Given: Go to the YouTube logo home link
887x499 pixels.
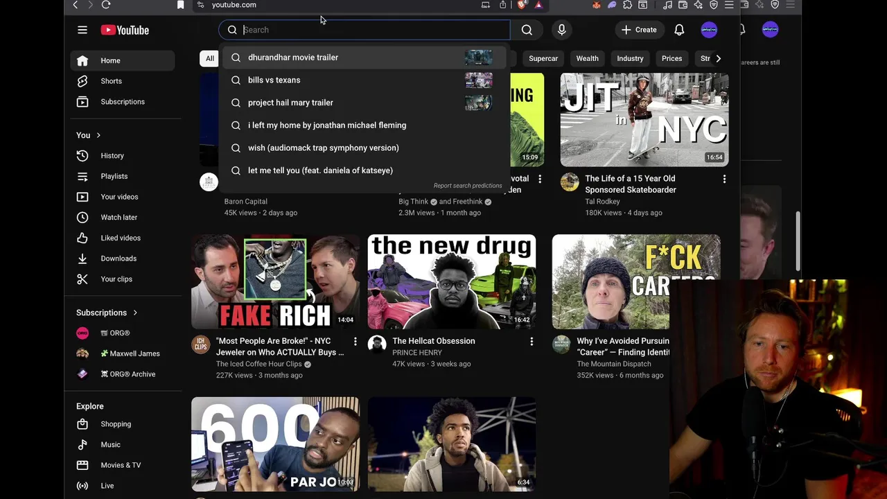Looking at the screenshot, I should tap(125, 30).
